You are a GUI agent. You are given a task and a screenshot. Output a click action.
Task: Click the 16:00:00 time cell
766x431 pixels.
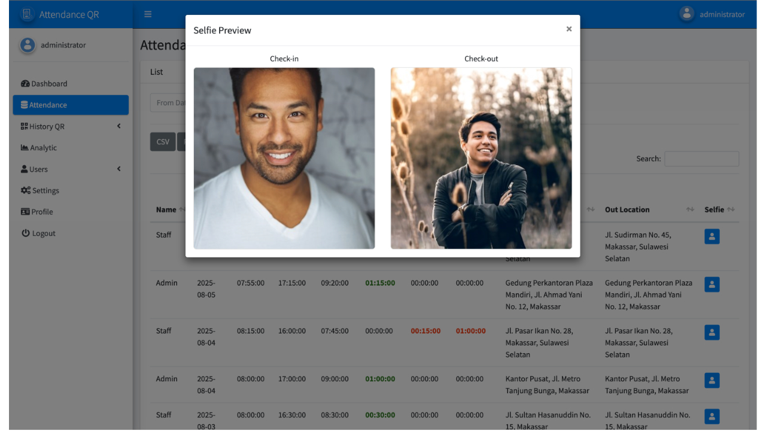pyautogui.click(x=292, y=331)
